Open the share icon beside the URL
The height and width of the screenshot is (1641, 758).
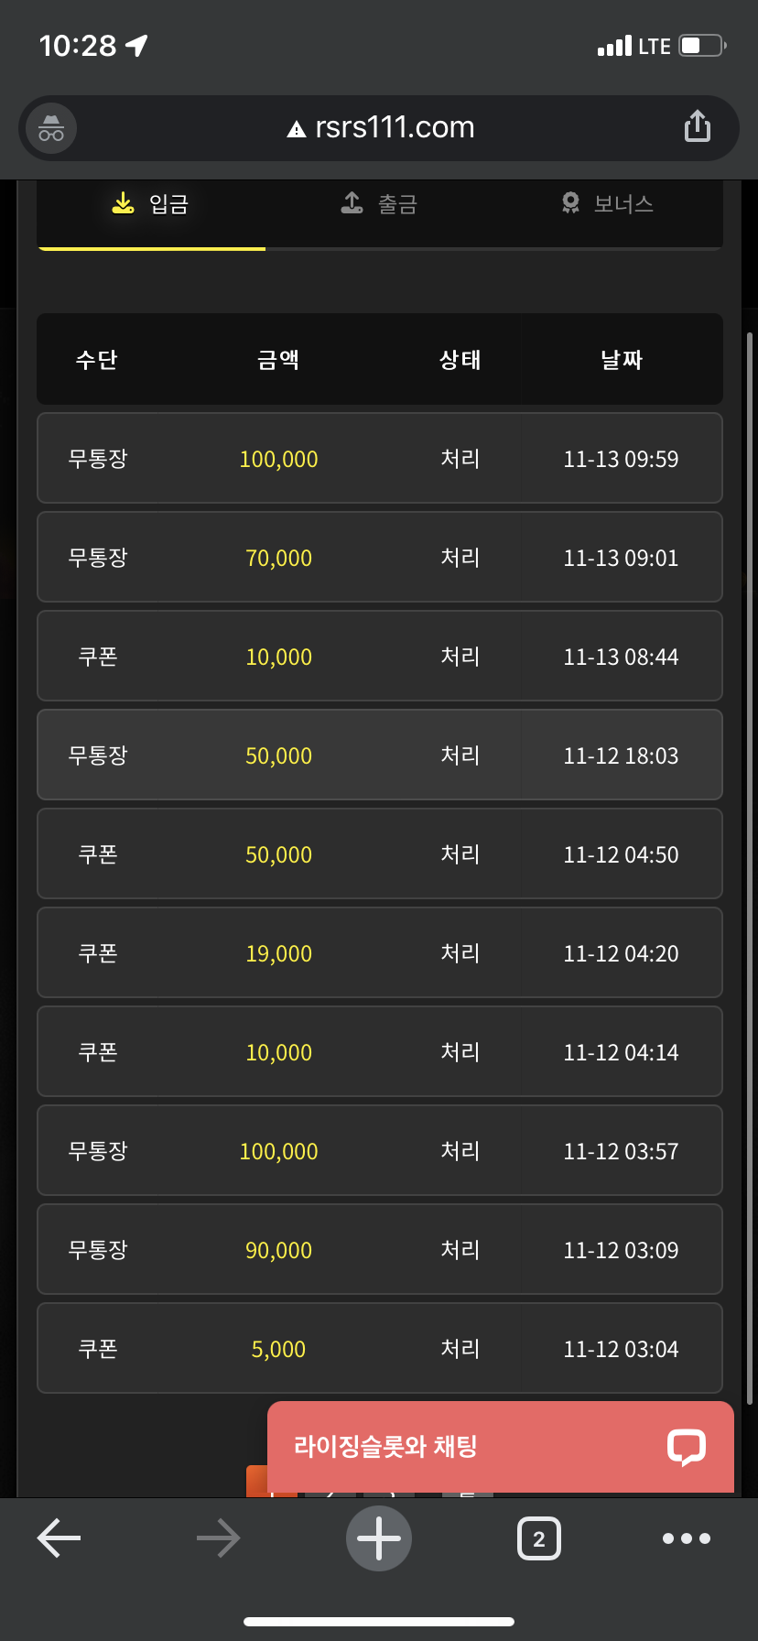click(698, 126)
